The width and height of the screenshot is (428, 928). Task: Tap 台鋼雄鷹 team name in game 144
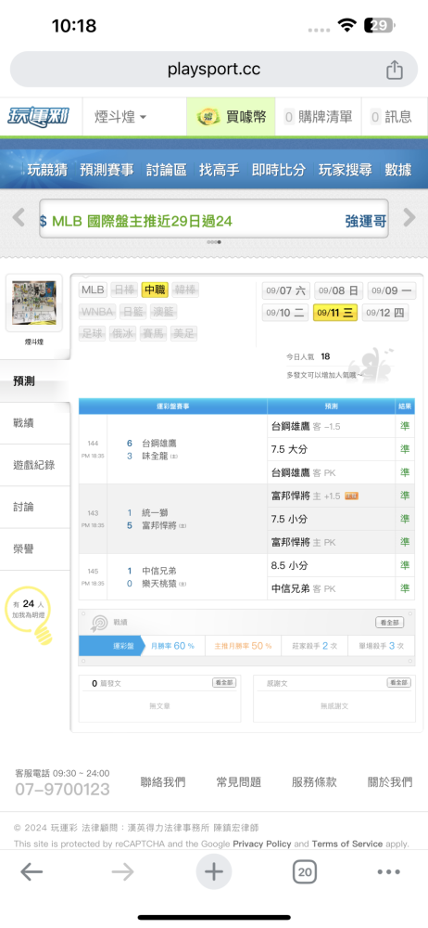click(x=159, y=443)
